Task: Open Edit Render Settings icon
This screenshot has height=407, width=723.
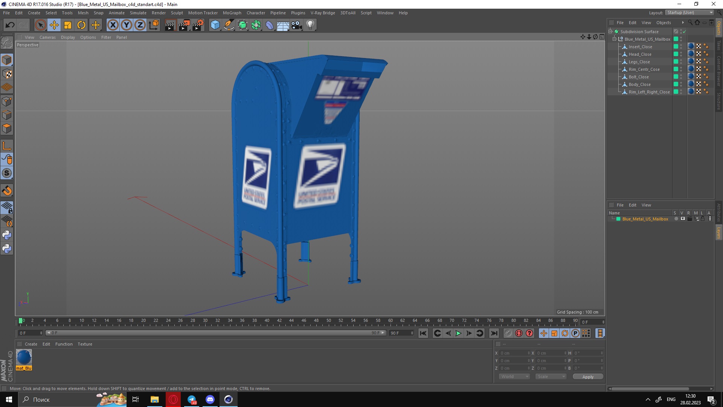Action: tap(198, 25)
